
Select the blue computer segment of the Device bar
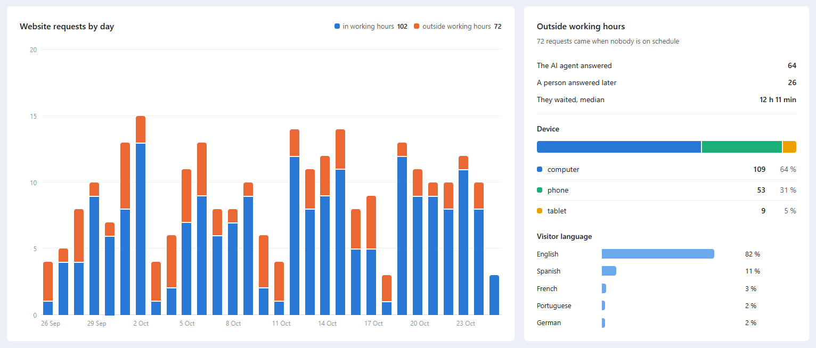(619, 147)
